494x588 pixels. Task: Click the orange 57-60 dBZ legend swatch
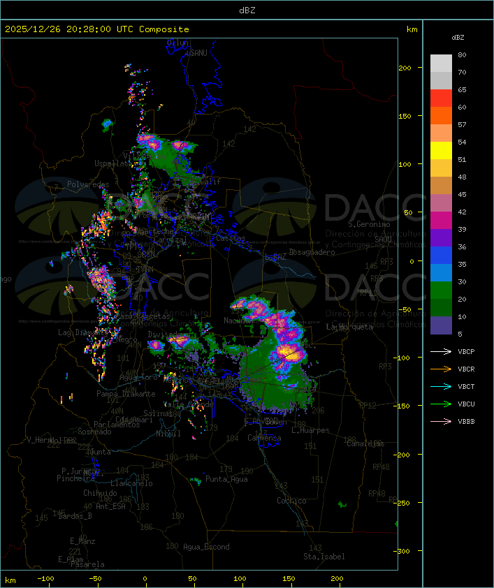pyautogui.click(x=441, y=115)
